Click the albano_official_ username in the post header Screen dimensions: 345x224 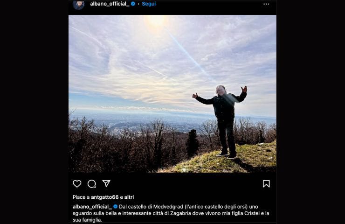[x=110, y=4]
